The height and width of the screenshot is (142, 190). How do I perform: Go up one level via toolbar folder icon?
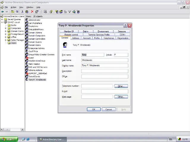point(12,12)
